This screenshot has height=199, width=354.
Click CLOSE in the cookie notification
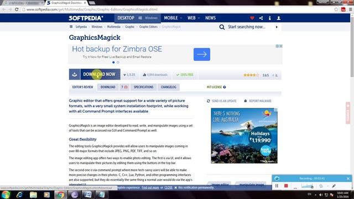coord(168,187)
